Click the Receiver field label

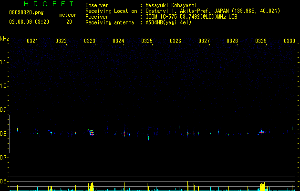[97, 17]
